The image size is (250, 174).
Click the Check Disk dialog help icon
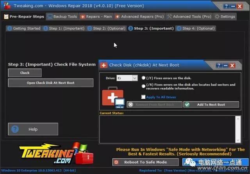coord(219,66)
